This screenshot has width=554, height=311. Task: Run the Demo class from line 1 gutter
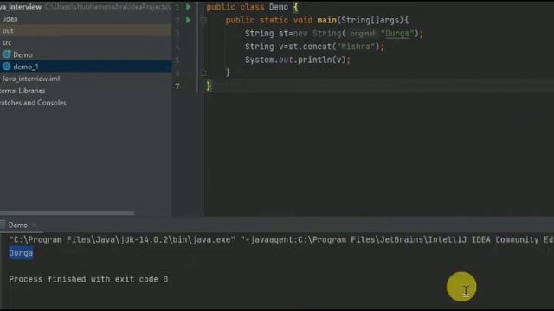point(189,7)
